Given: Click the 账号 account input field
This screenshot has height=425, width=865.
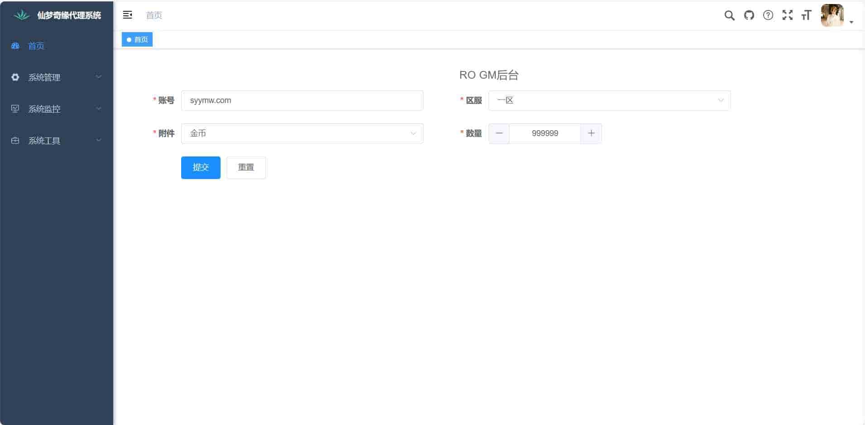Looking at the screenshot, I should click(302, 100).
